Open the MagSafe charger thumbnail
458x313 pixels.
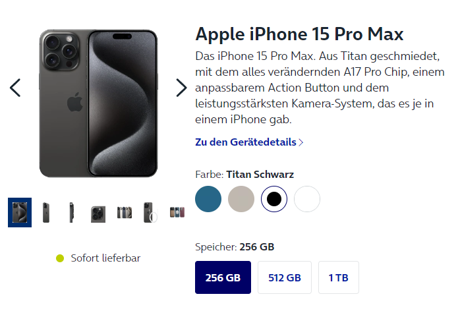[150, 213]
